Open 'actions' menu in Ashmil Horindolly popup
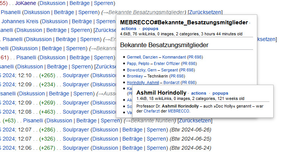Screen dimensions: 304x152 tap(198, 93)
